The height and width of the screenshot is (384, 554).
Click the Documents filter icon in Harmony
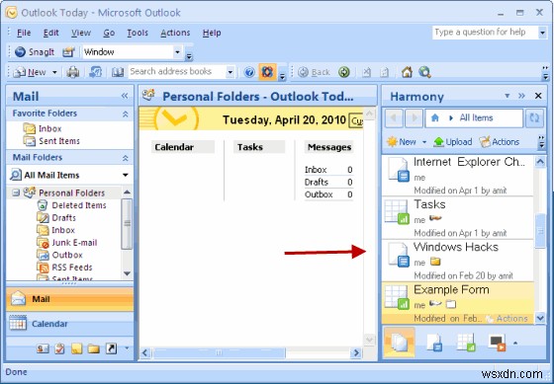coord(434,343)
